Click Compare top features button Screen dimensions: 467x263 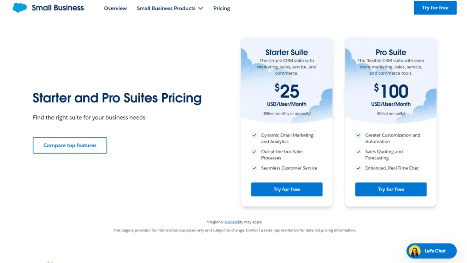click(x=70, y=145)
